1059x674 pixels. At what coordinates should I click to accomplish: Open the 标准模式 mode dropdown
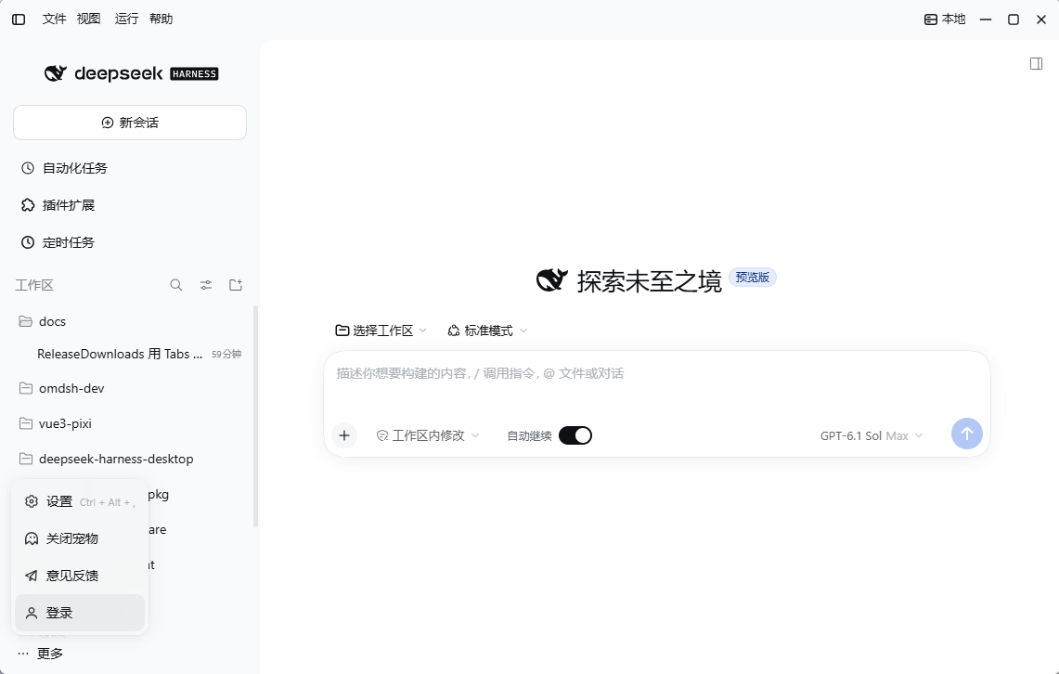pos(487,331)
